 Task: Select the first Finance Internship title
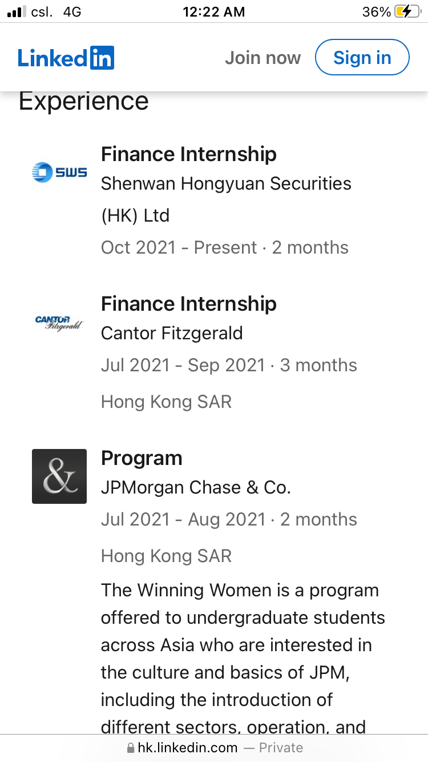(x=189, y=154)
